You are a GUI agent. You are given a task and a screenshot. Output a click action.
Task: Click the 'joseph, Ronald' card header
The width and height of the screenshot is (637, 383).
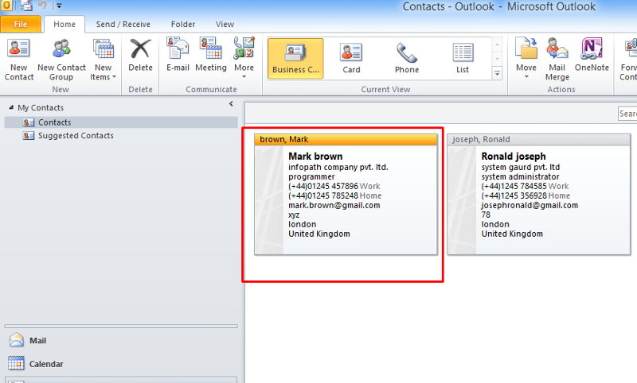click(539, 139)
